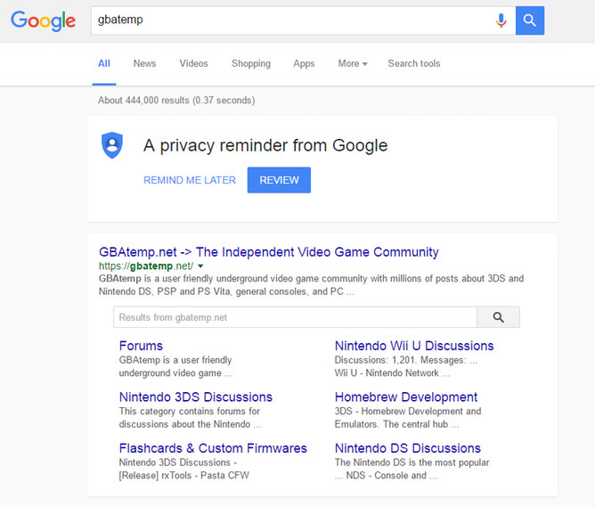Switch to the Videos tab
The width and height of the screenshot is (595, 507).
(193, 64)
